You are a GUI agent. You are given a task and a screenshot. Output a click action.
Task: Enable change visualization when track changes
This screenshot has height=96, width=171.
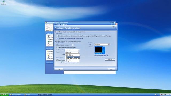tap(57, 47)
